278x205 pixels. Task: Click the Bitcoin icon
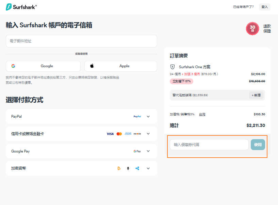119,169
